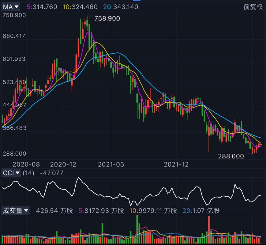Screen dimensions: 266x245
Task: Click the volume 426.54 万股 readout
Action: (x=54, y=211)
